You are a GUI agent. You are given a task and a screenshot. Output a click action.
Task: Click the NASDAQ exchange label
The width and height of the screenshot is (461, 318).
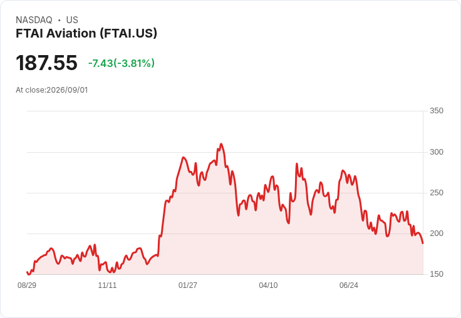pos(34,20)
